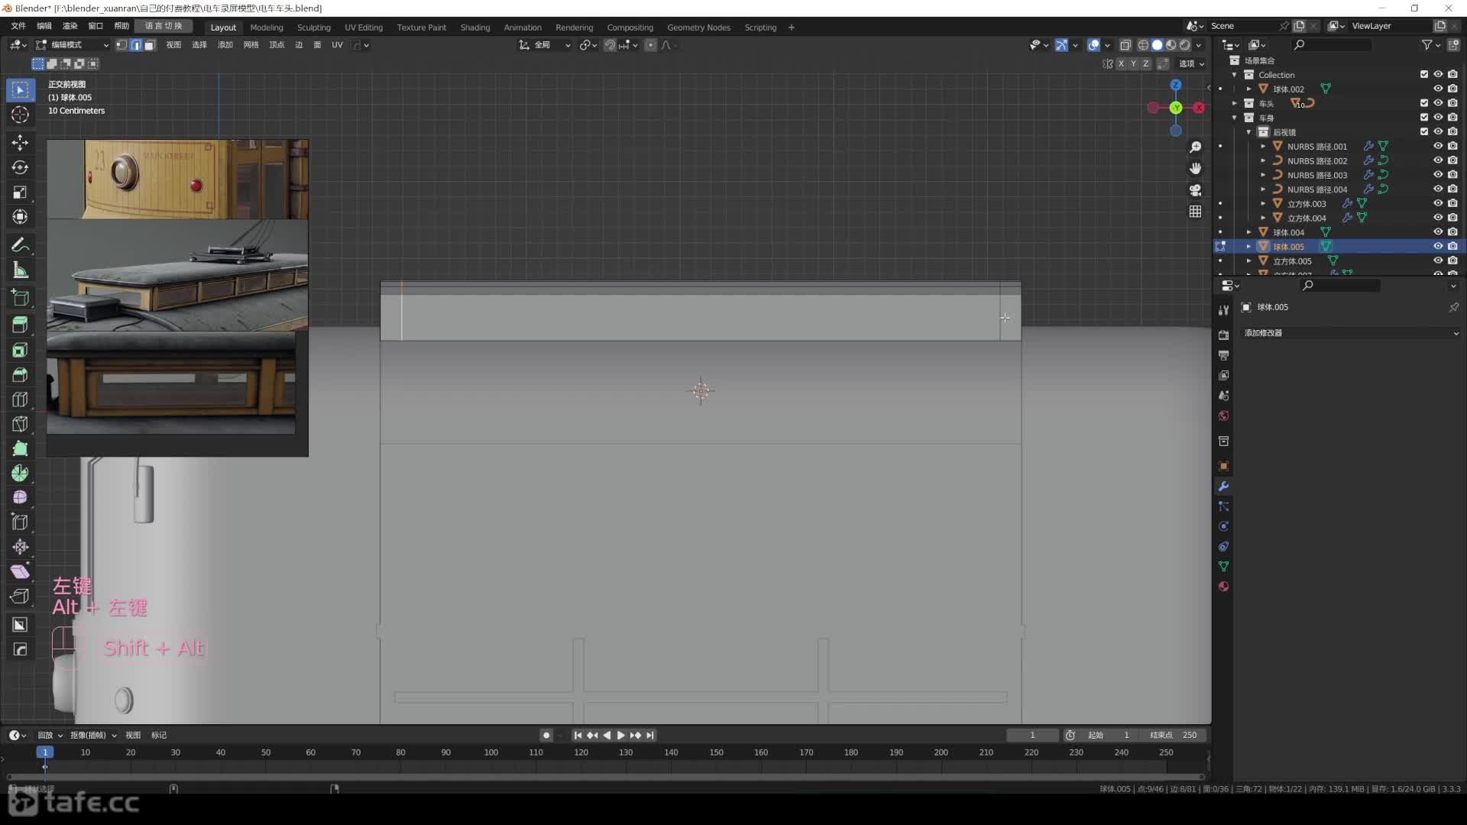Enable material preview shading

pos(1171,45)
